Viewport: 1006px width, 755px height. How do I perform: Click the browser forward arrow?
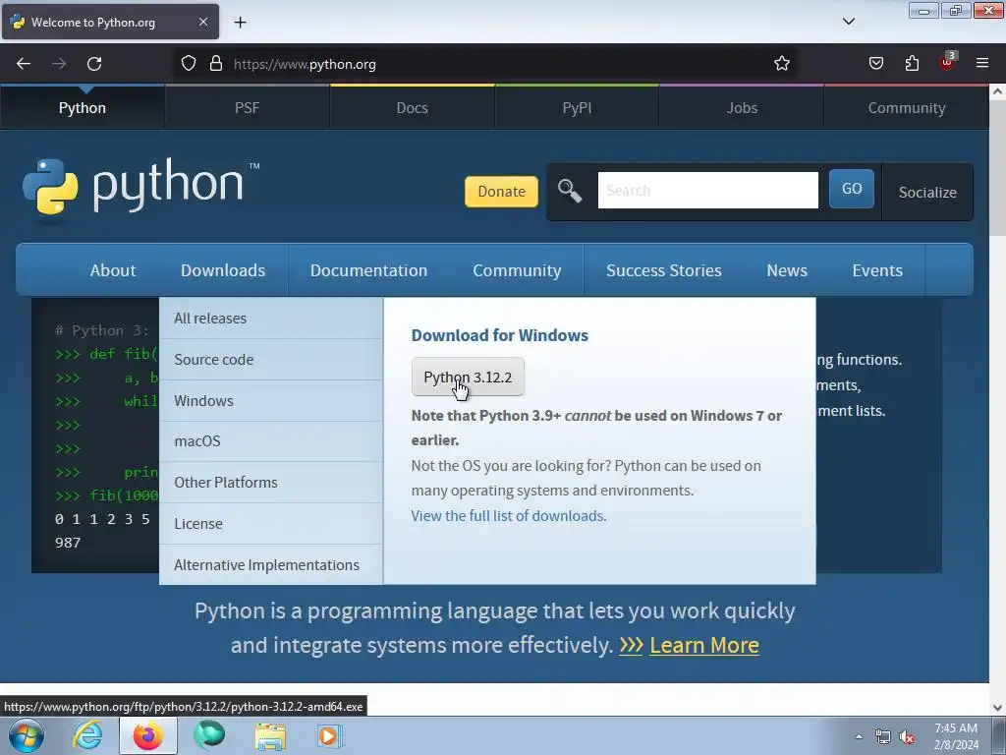pyautogui.click(x=59, y=64)
